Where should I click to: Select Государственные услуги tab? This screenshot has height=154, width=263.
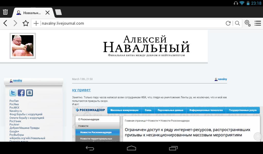click(x=243, y=110)
